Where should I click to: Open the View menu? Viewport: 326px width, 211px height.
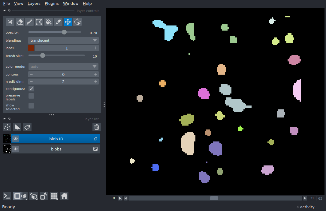[x=19, y=4]
